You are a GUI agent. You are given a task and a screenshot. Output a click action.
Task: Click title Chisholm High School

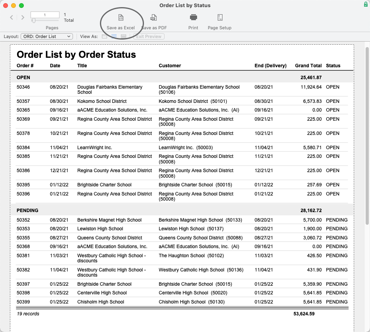(100, 302)
